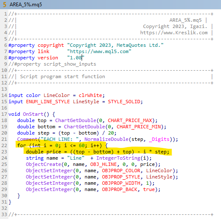The image size is (221, 219).
Task: Click the NormalizeDouble function call
Action: [x=106, y=139]
